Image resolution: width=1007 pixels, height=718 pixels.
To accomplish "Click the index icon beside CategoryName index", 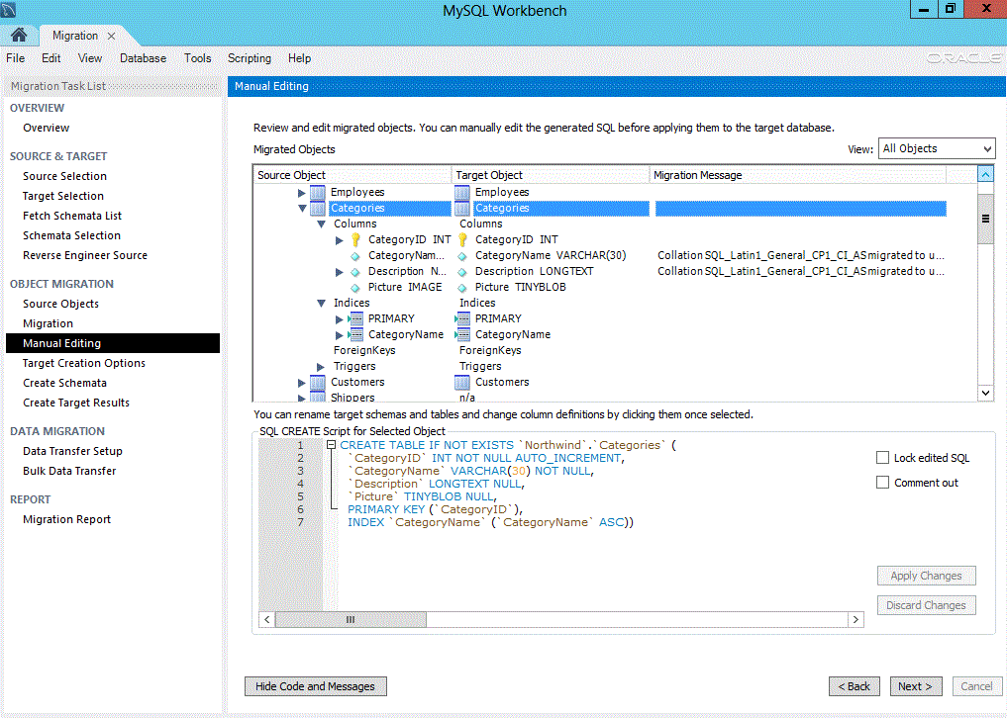I will tap(355, 334).
